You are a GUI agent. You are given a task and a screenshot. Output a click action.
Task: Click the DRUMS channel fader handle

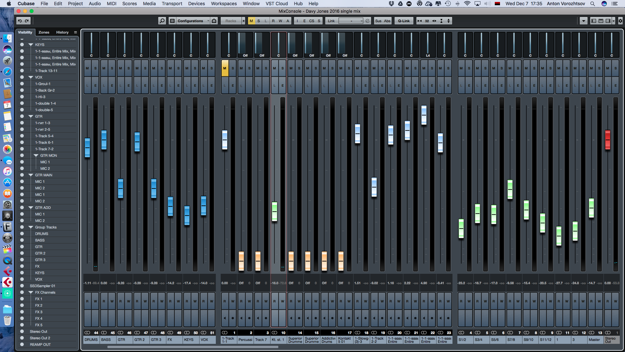(87, 148)
